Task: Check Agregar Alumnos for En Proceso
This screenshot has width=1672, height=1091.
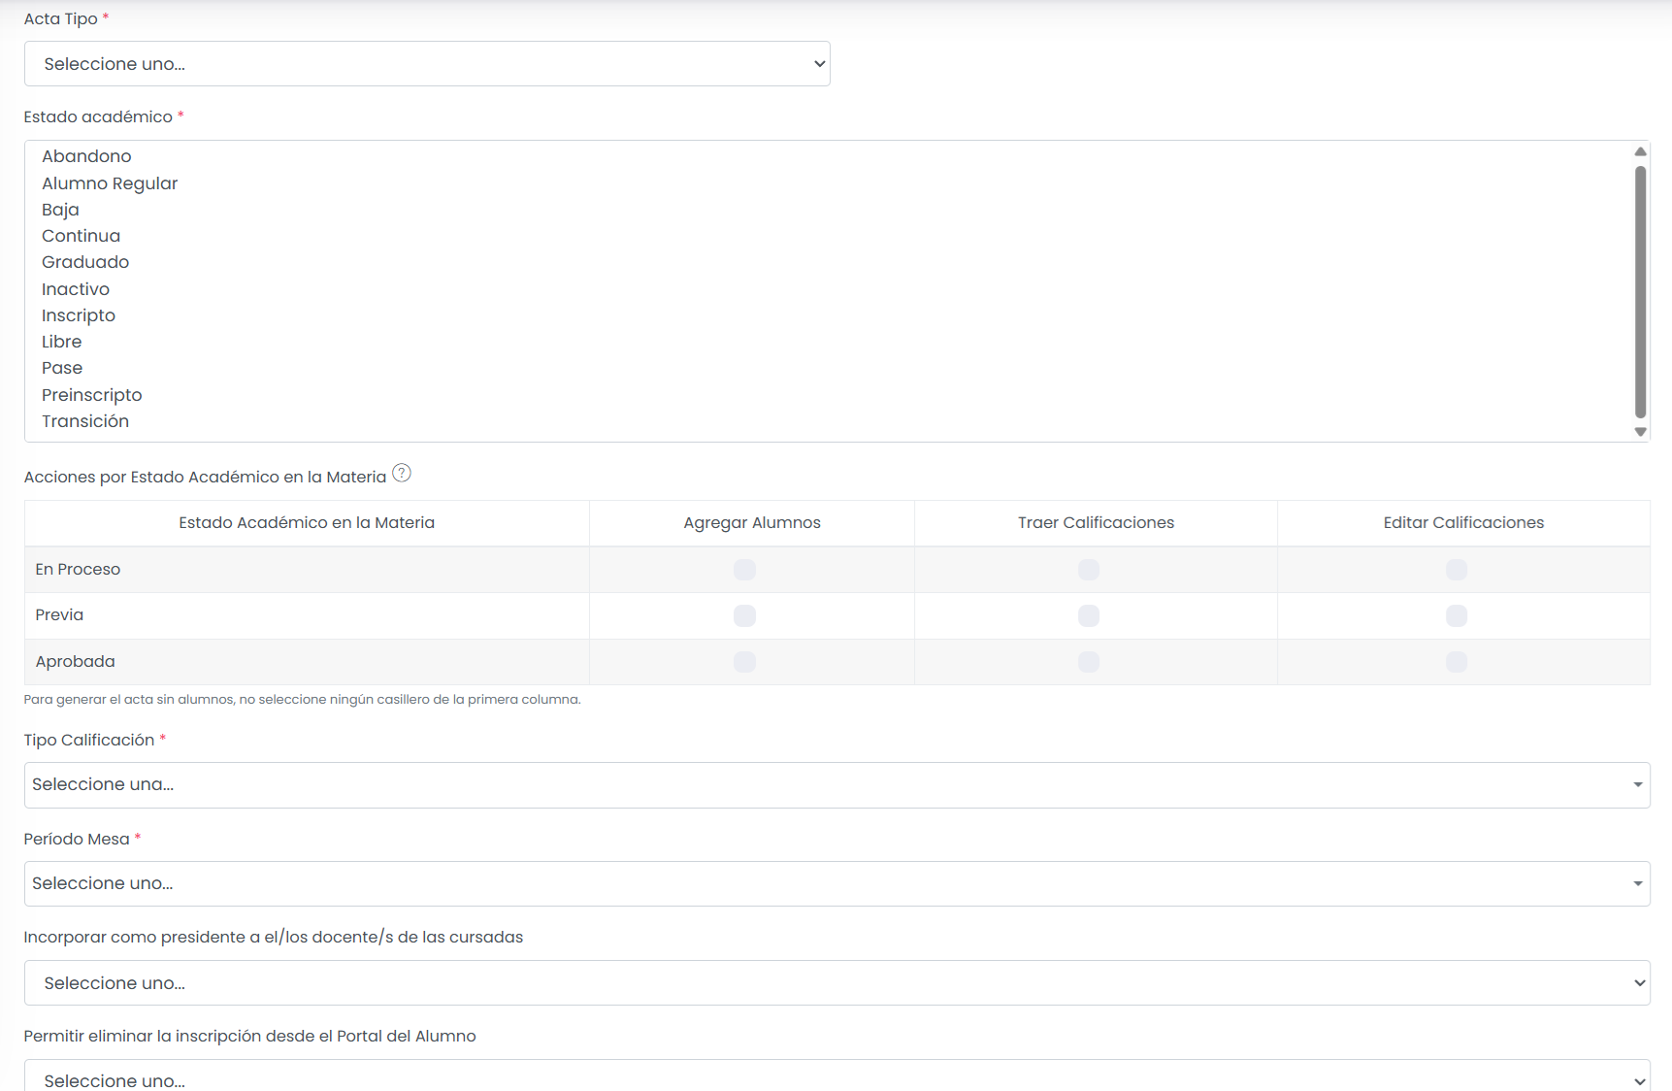Action: pyautogui.click(x=744, y=570)
